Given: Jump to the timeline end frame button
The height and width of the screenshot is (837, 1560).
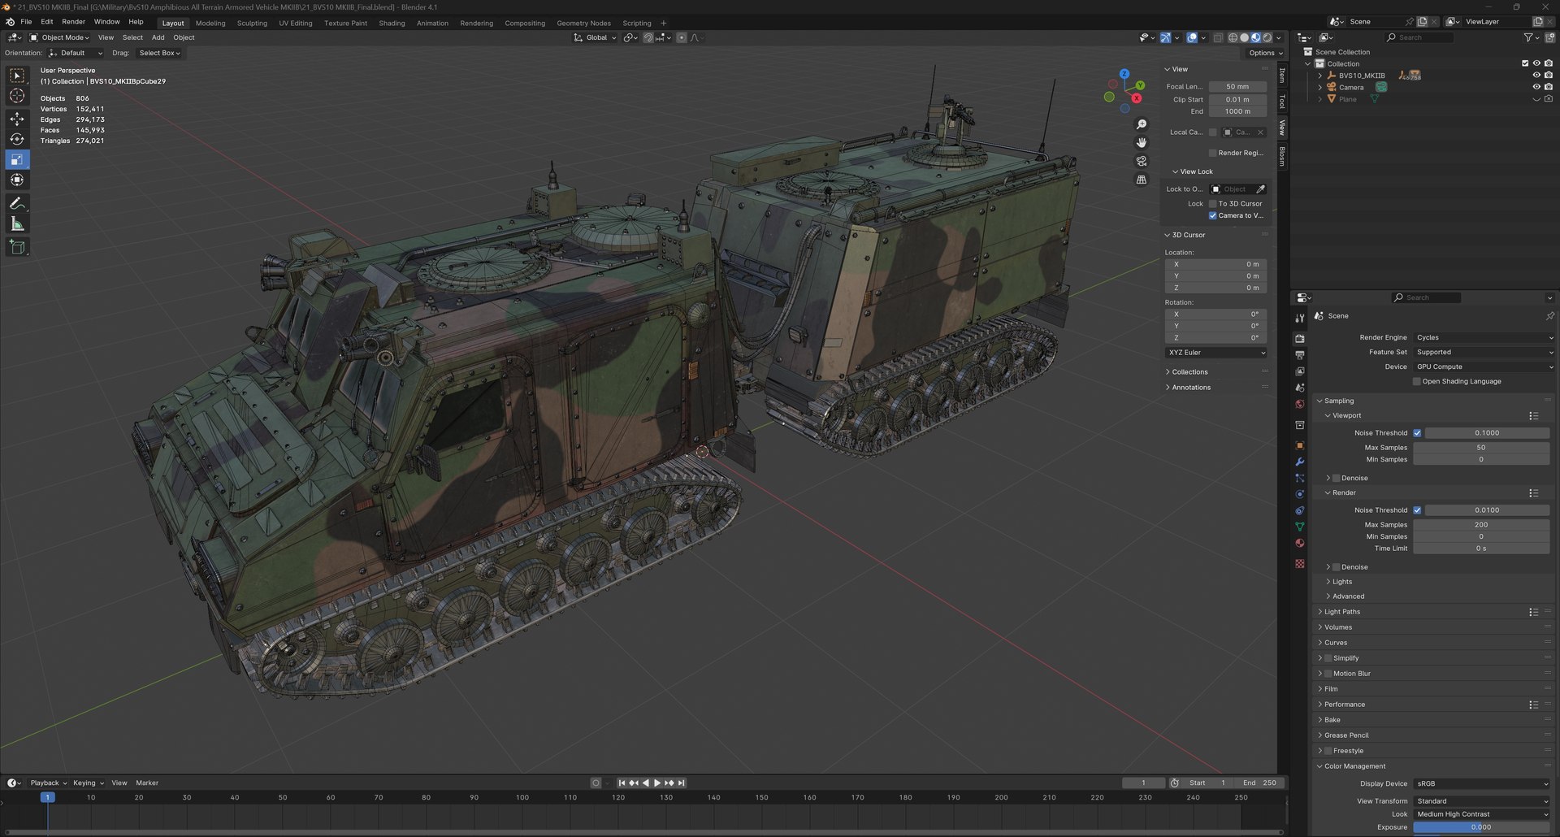Looking at the screenshot, I should (682, 783).
